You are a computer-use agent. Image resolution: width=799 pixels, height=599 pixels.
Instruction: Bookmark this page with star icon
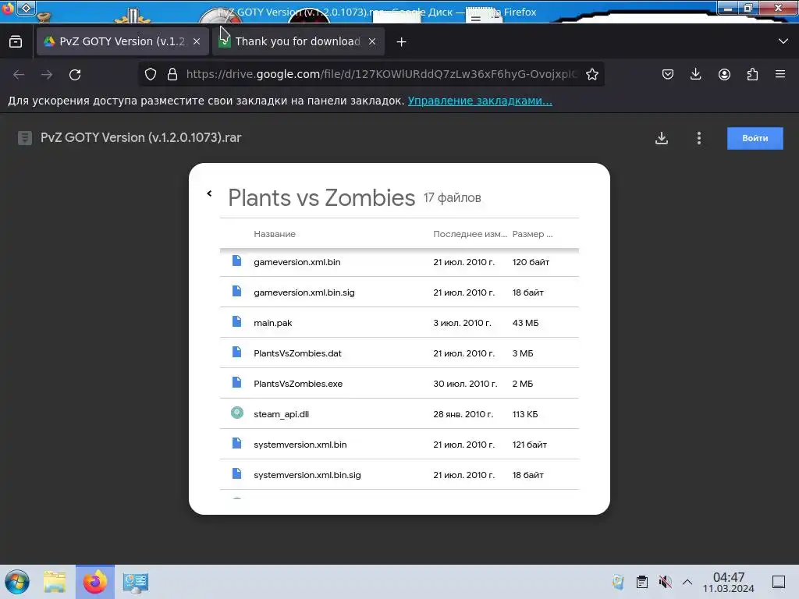click(592, 74)
